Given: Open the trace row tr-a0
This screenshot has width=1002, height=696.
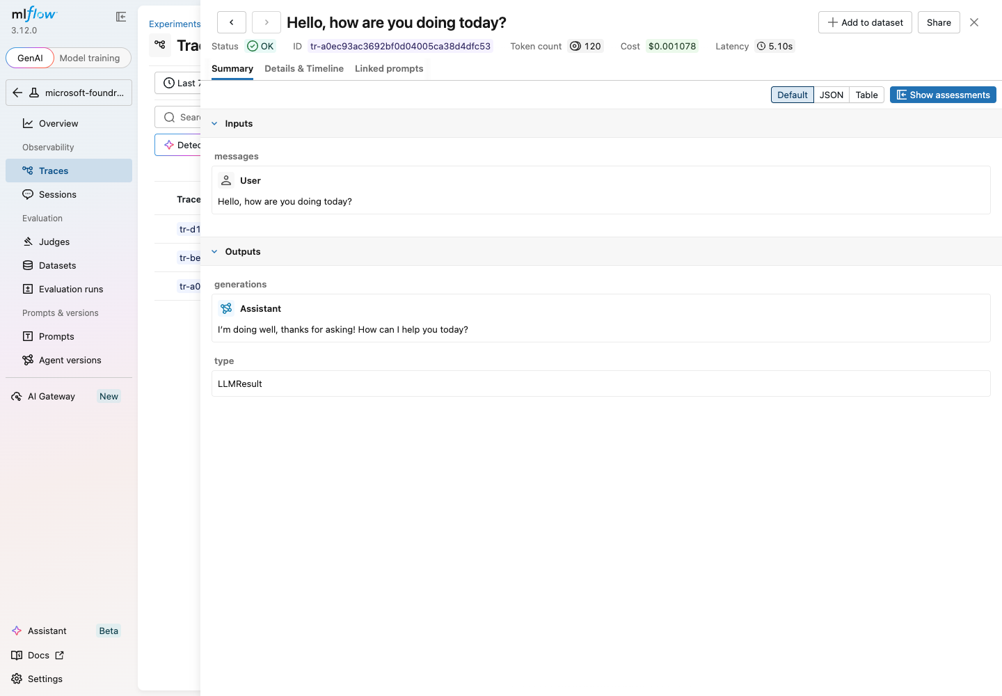Looking at the screenshot, I should 189,286.
